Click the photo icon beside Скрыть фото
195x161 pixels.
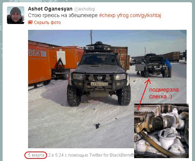point(30,22)
